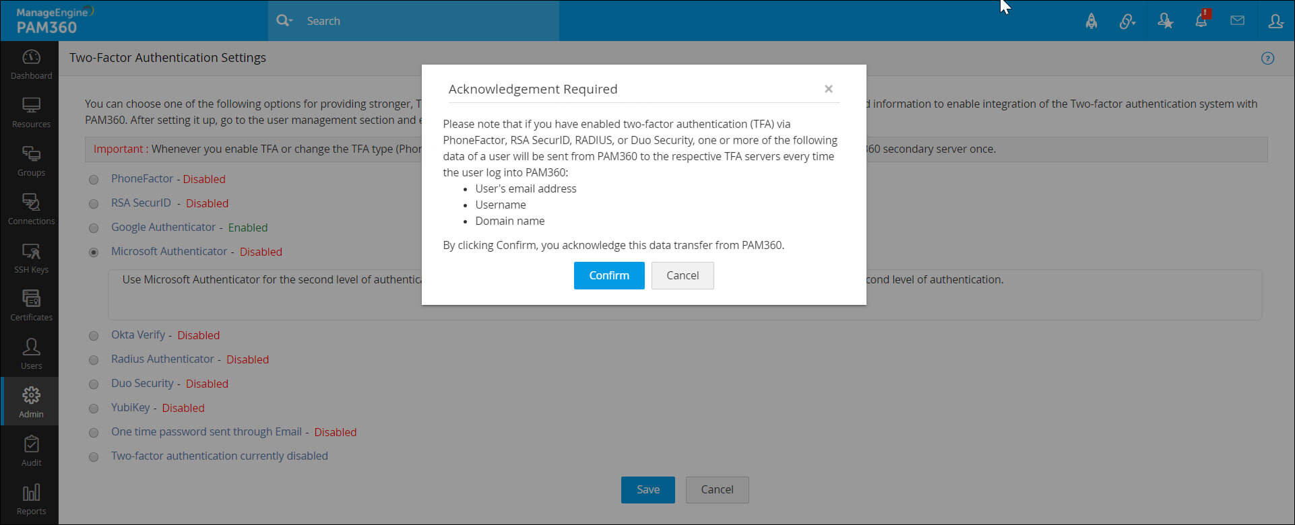The height and width of the screenshot is (525, 1295).
Task: Click the Okta Verify option label
Action: 138,335
